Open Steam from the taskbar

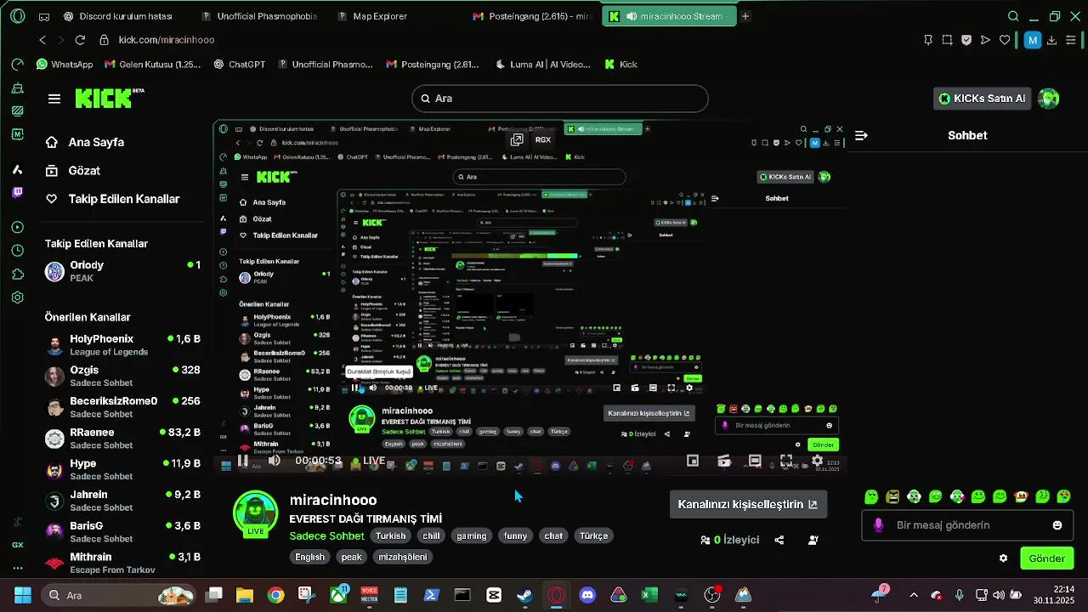(x=524, y=595)
